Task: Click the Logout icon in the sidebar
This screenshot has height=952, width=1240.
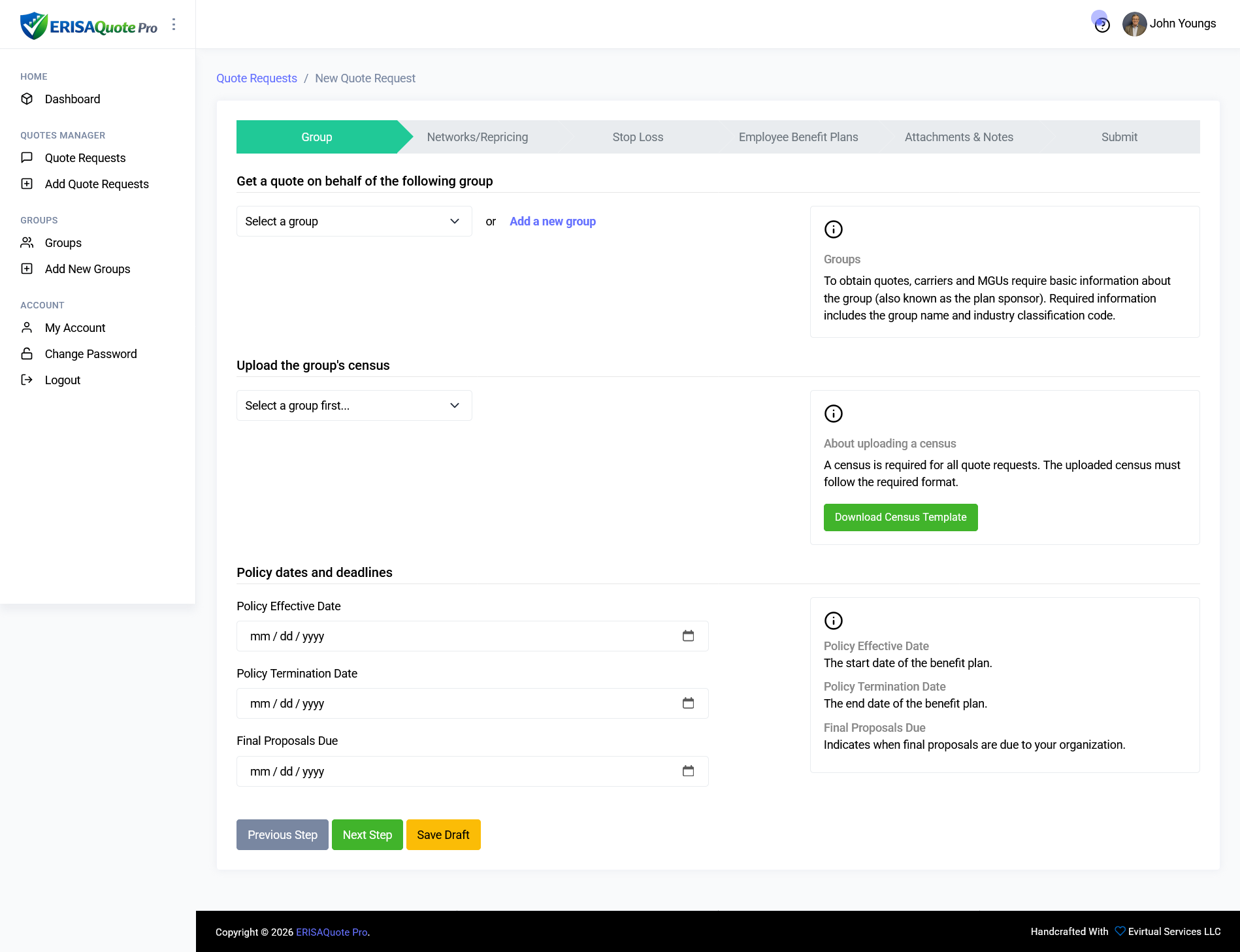Action: pos(27,380)
